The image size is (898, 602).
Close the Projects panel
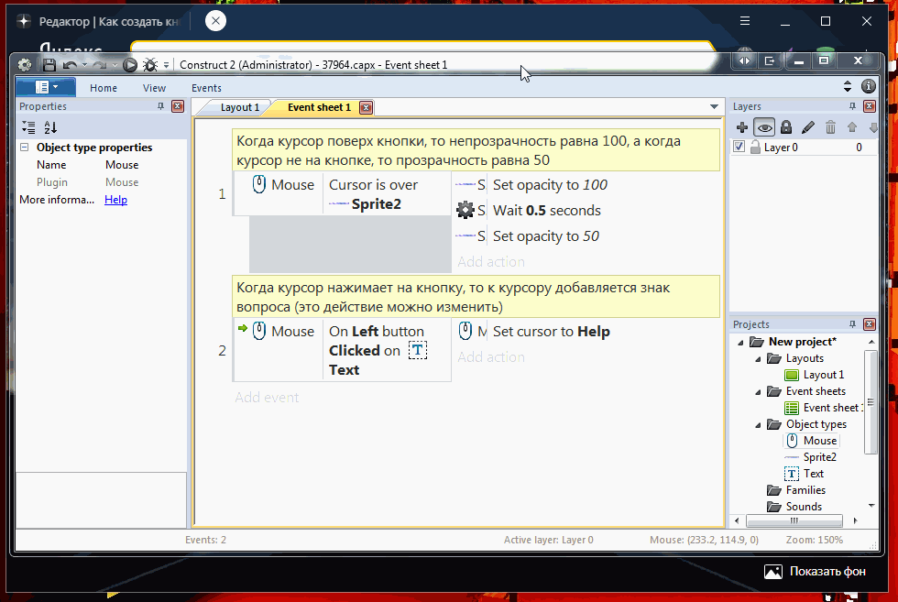pos(870,324)
